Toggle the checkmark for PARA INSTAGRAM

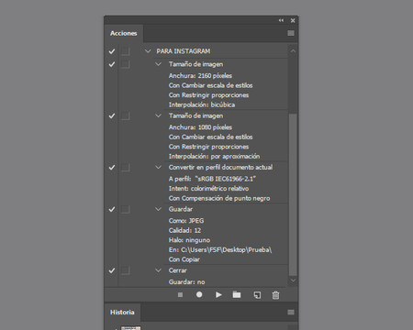112,51
